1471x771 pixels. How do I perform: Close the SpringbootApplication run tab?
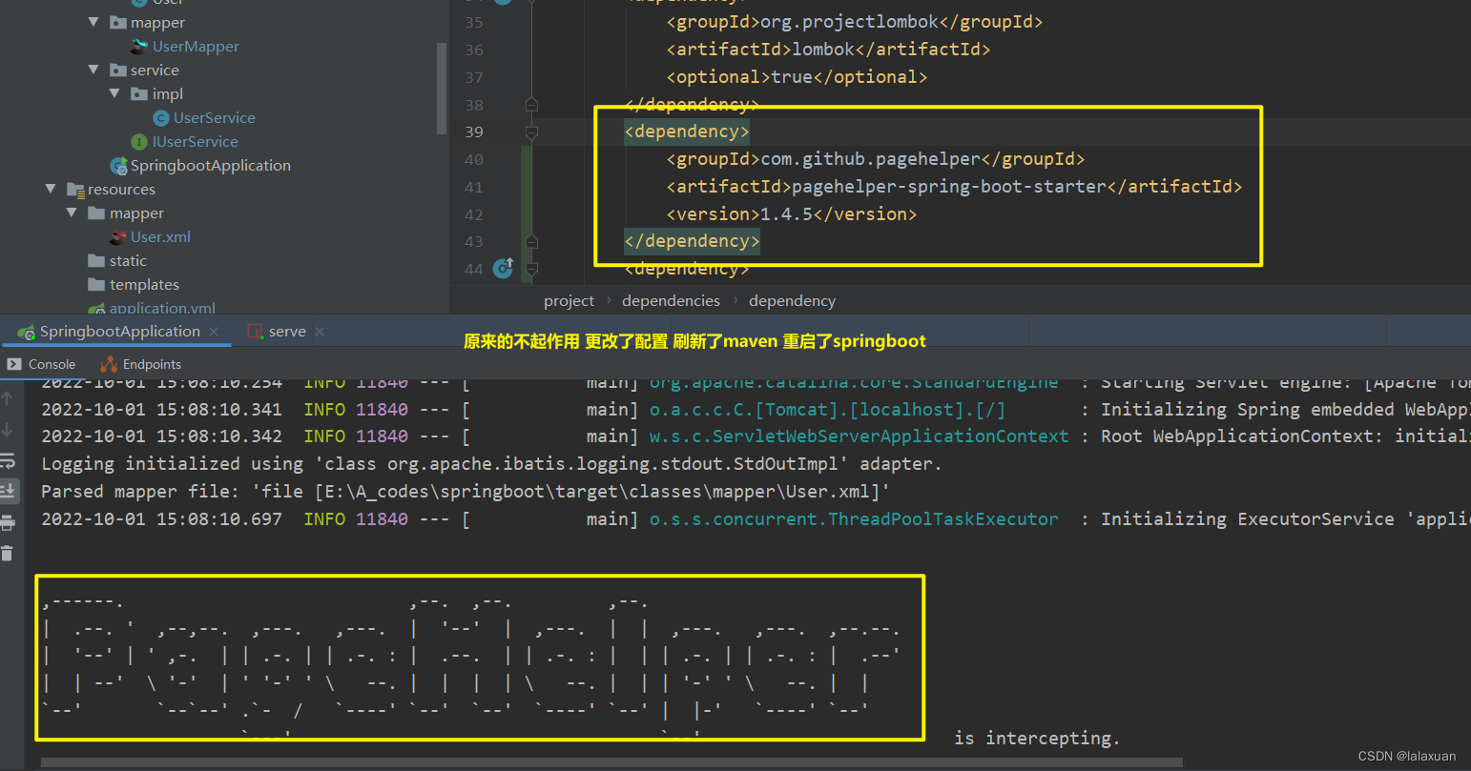214,332
